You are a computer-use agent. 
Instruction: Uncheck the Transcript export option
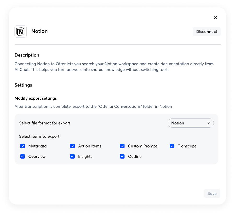point(172,146)
